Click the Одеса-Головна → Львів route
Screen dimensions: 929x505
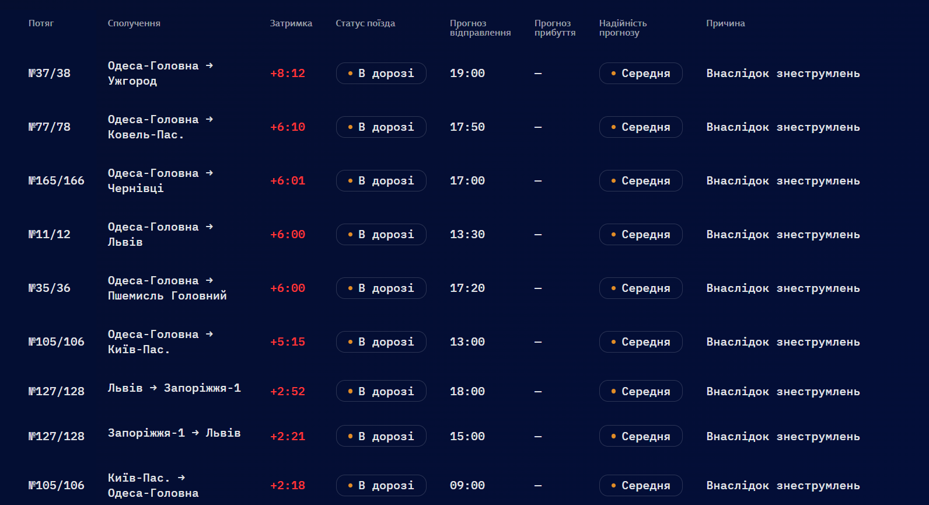pyautogui.click(x=160, y=235)
